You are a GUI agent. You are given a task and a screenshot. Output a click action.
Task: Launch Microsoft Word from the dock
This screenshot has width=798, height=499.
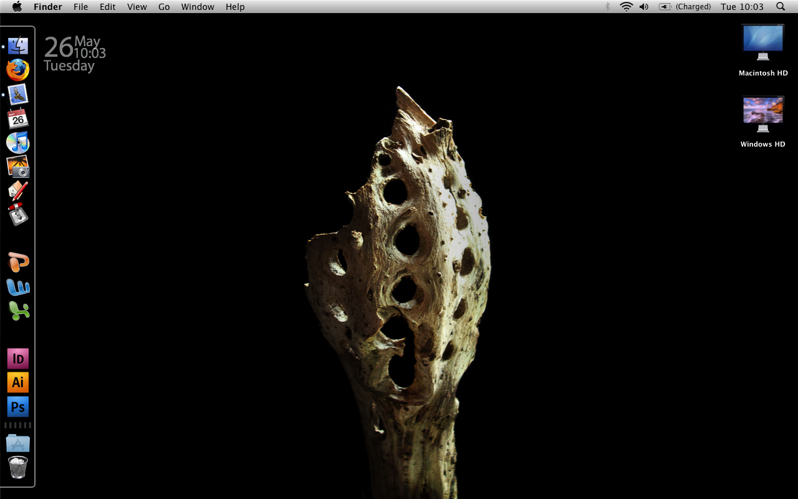pyautogui.click(x=18, y=287)
